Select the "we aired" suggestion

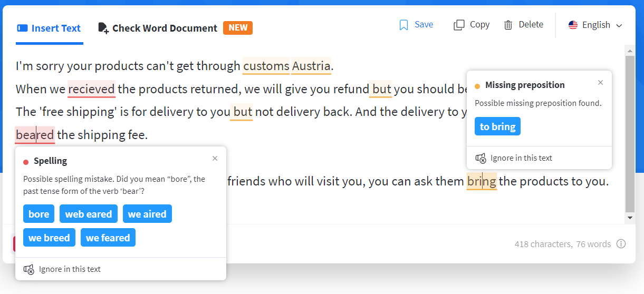coord(147,214)
